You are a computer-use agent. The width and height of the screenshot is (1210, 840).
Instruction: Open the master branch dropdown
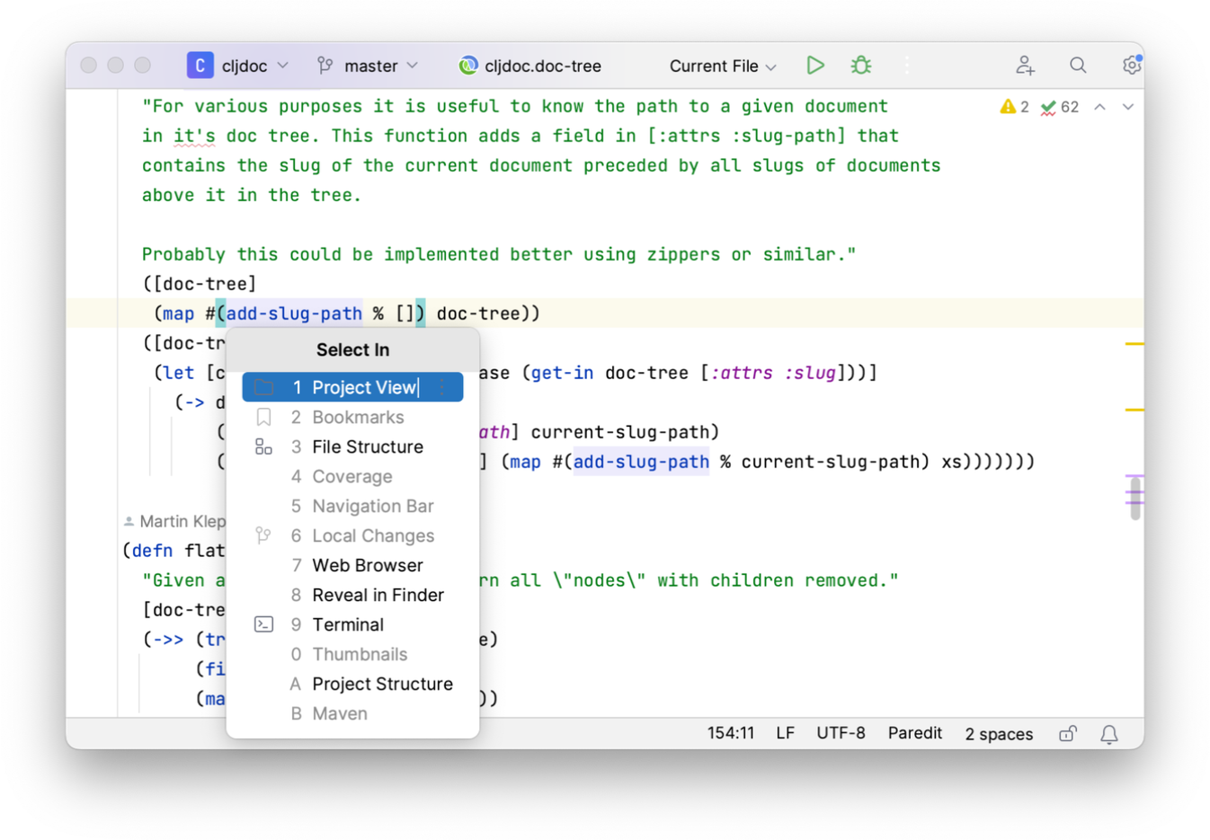[x=368, y=66]
